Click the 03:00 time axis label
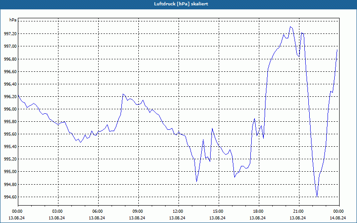This screenshot has height=223, width=357. pos(58,211)
